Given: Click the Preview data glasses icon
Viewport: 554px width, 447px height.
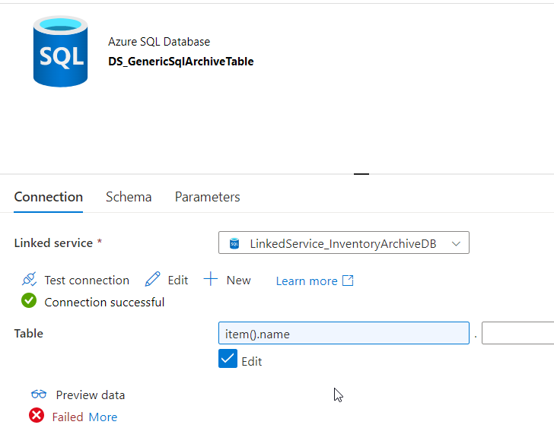Looking at the screenshot, I should (39, 394).
